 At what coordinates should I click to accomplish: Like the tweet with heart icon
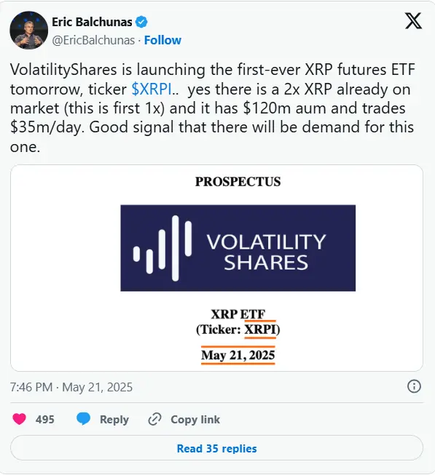(x=19, y=419)
